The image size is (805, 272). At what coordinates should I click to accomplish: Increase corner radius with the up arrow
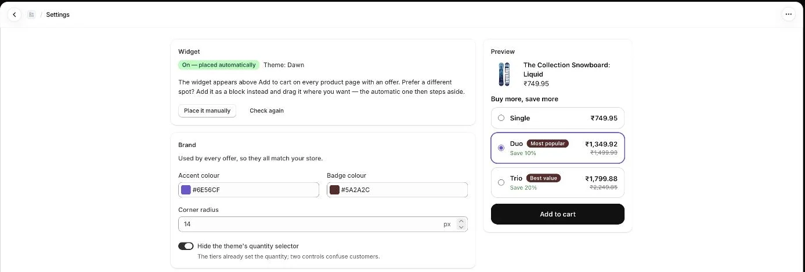461,221
